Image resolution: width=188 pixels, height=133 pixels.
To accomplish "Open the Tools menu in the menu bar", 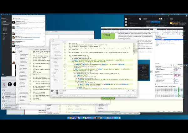I will pos(27,14).
